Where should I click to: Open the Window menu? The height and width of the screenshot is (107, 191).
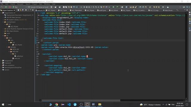pos(47,4)
